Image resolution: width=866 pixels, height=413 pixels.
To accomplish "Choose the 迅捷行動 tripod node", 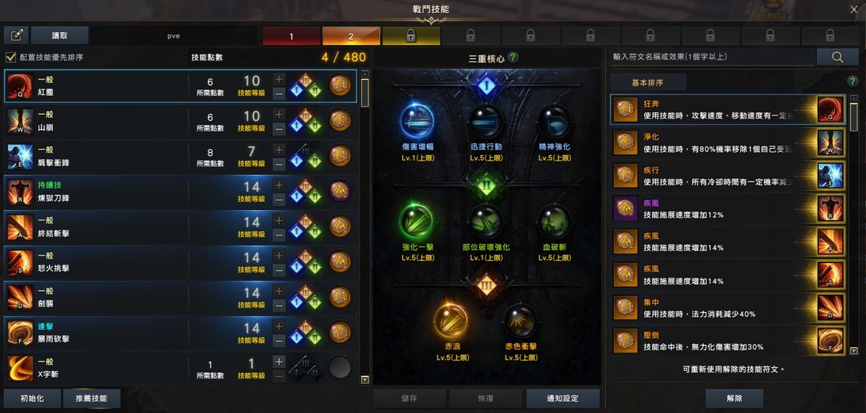I will pos(486,121).
